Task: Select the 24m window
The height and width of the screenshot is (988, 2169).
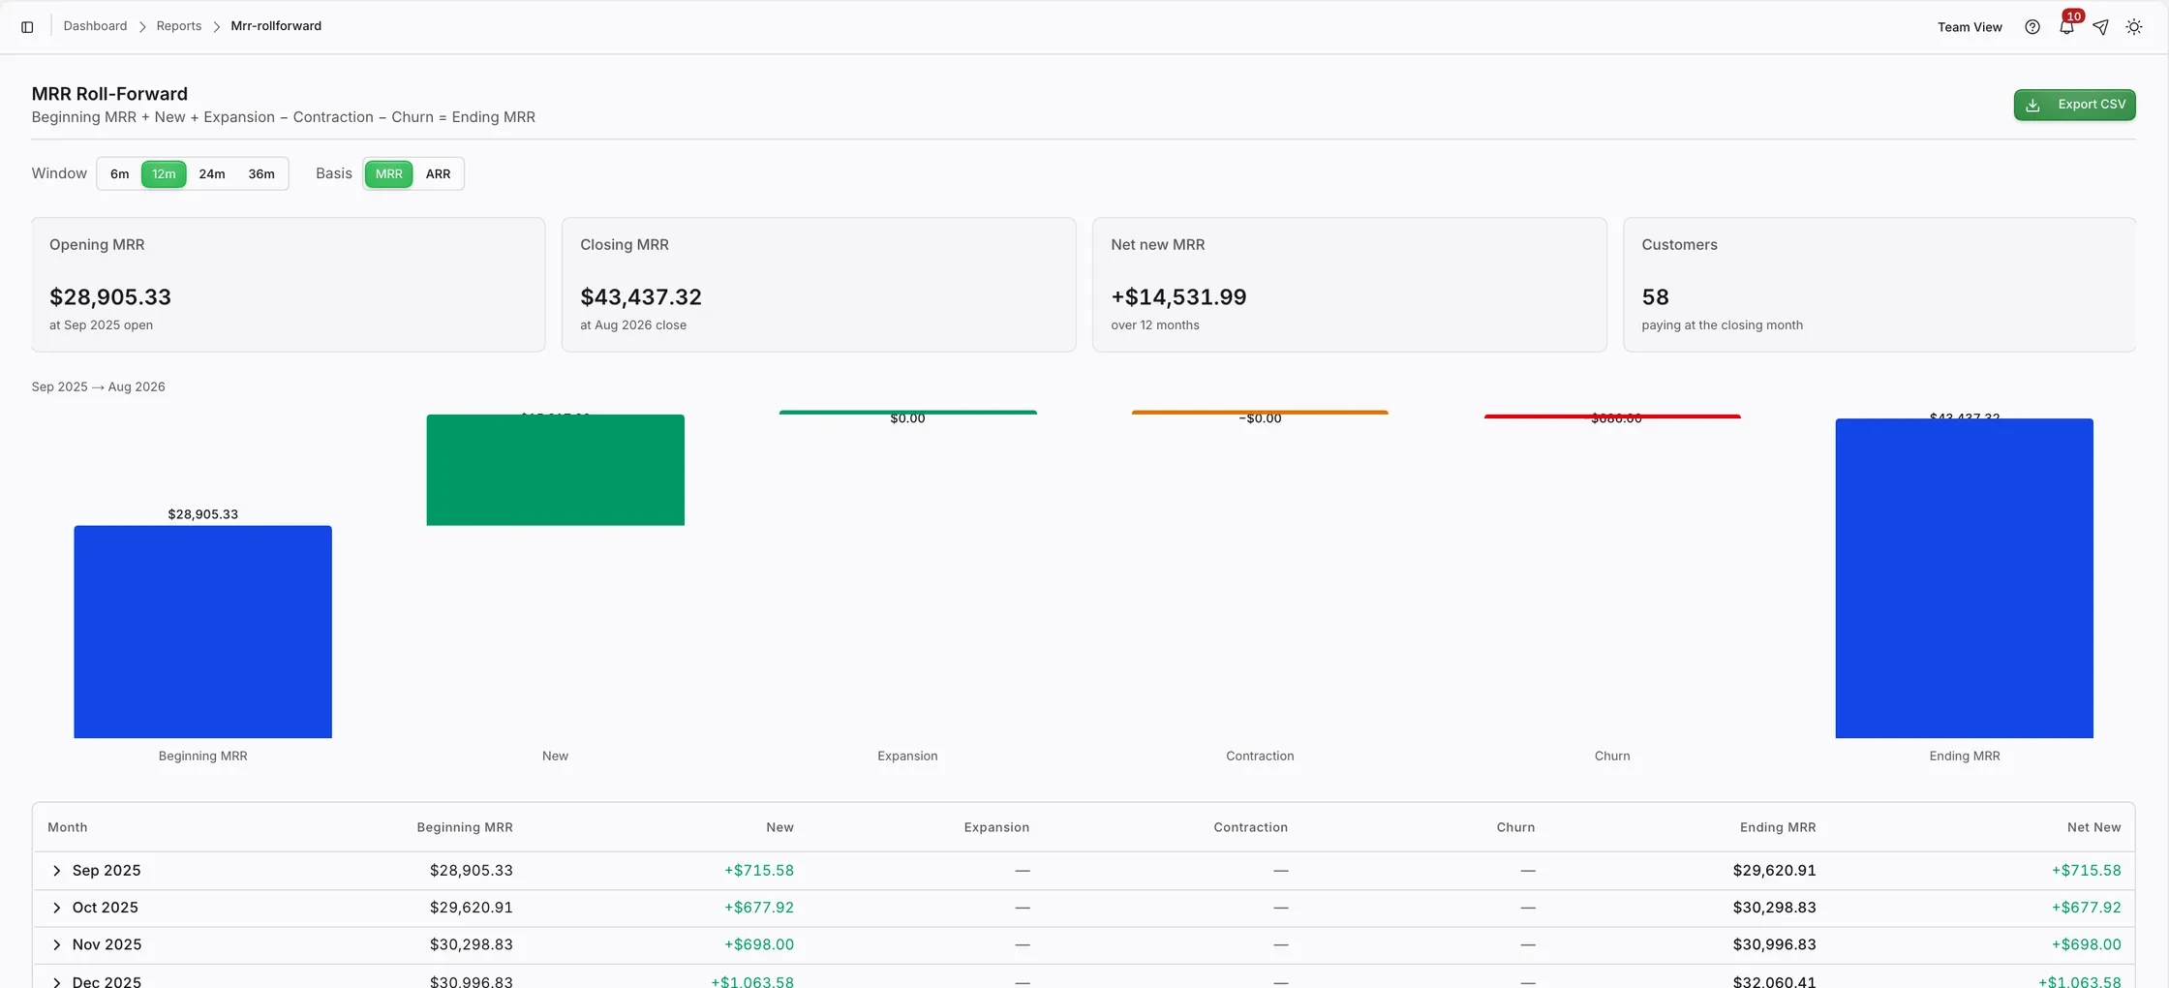Action: pyautogui.click(x=212, y=174)
